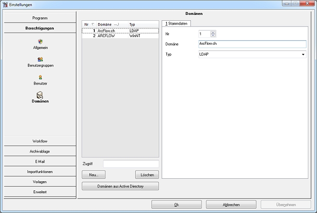The image size is (317, 213).
Task: Select the ARCFLOW domain row
Action: 120,36
